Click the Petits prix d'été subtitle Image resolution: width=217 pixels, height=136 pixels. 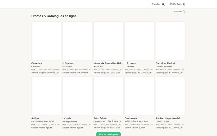pos(70,121)
